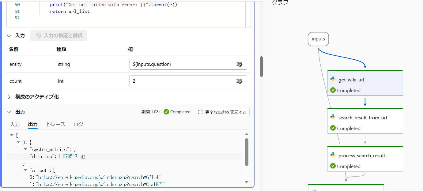This screenshot has height=191, width=423.
Task: Select the process_search_result graph node
Action: point(365,159)
